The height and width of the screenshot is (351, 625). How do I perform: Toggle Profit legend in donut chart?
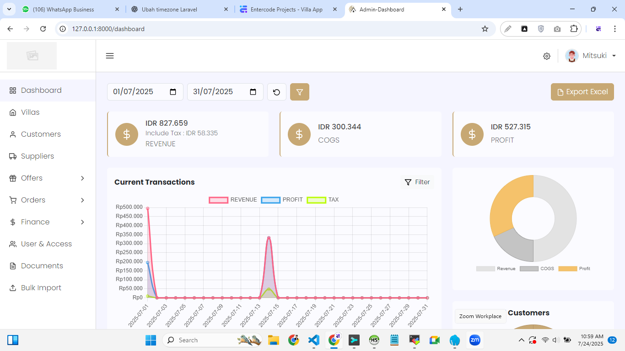pyautogui.click(x=574, y=269)
